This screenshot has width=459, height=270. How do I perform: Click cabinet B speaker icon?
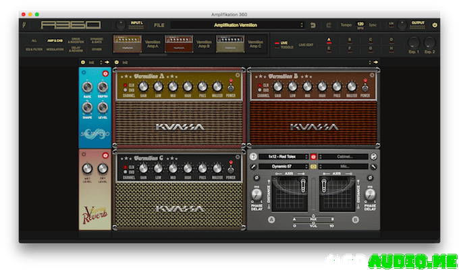(x=373, y=157)
